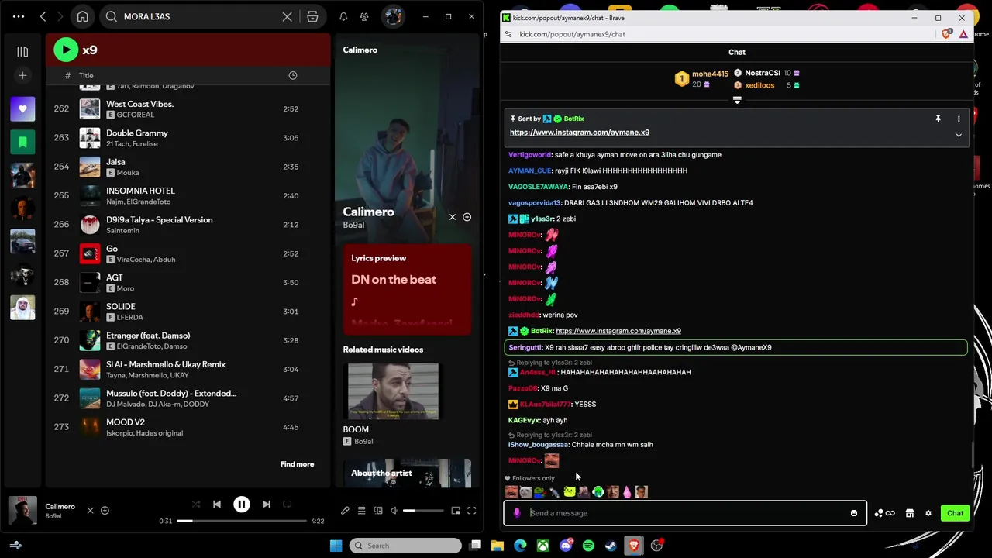Open the Lyrics preview card
Image resolution: width=992 pixels, height=558 pixels.
(407, 290)
